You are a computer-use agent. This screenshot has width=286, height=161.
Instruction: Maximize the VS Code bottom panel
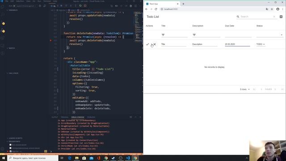[x=135, y=117]
